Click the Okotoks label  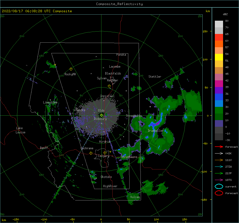tap(106, 177)
